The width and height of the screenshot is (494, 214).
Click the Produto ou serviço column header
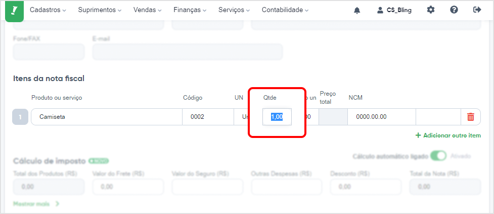click(x=57, y=98)
